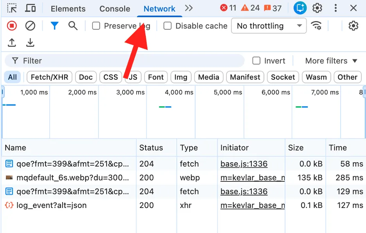Viewport: 366px width, 233px height.
Task: Open the network search magnifier
Action: point(73,26)
